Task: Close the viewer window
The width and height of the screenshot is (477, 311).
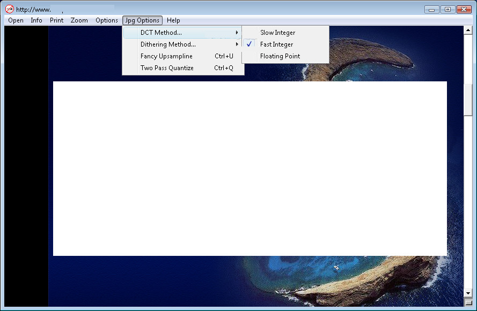Action: pos(464,10)
